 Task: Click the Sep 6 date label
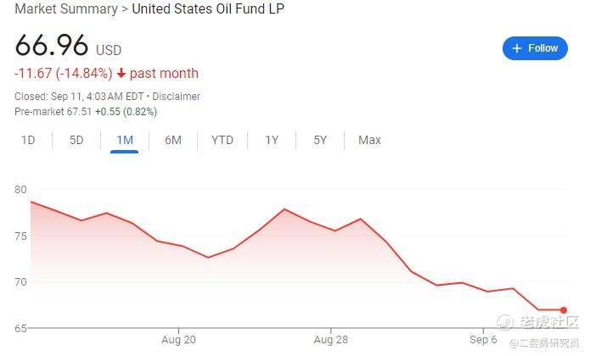click(483, 340)
